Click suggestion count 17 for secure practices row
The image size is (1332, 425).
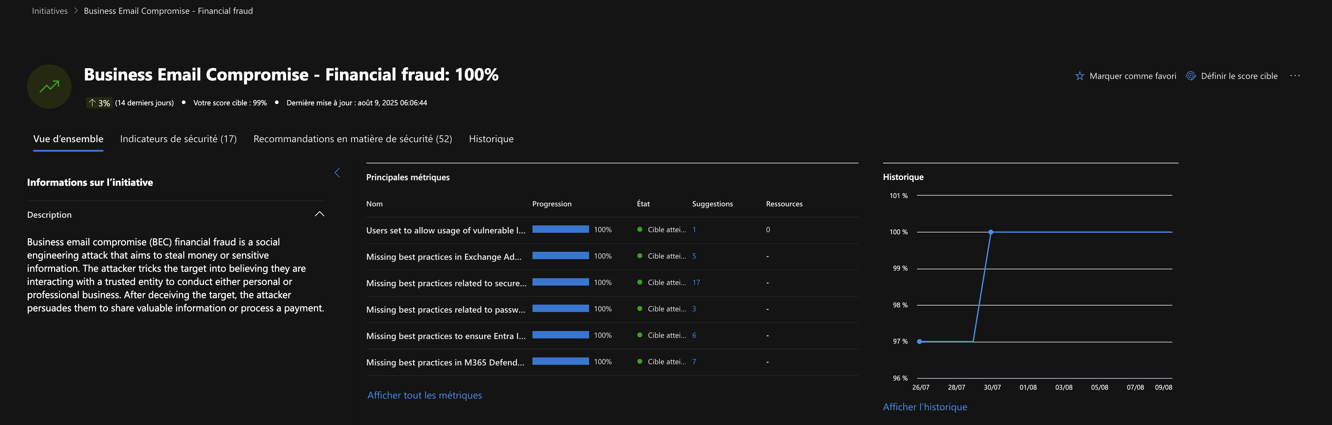[x=696, y=283]
